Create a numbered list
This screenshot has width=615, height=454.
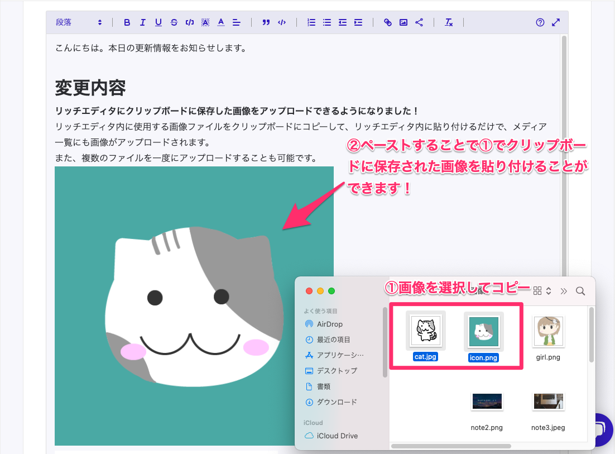pos(311,22)
